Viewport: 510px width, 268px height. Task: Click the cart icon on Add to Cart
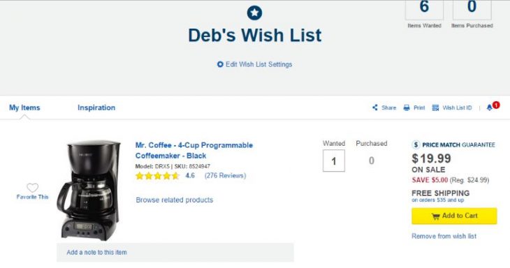tap(435, 216)
